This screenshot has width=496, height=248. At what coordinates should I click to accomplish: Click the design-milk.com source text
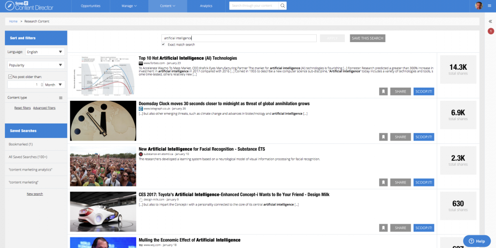coord(154,200)
